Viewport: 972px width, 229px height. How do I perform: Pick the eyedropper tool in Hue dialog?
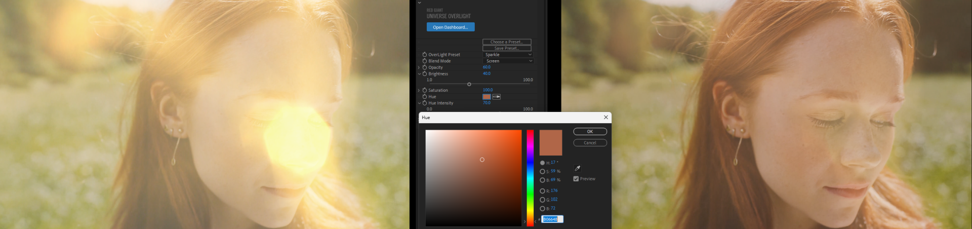[577, 168]
